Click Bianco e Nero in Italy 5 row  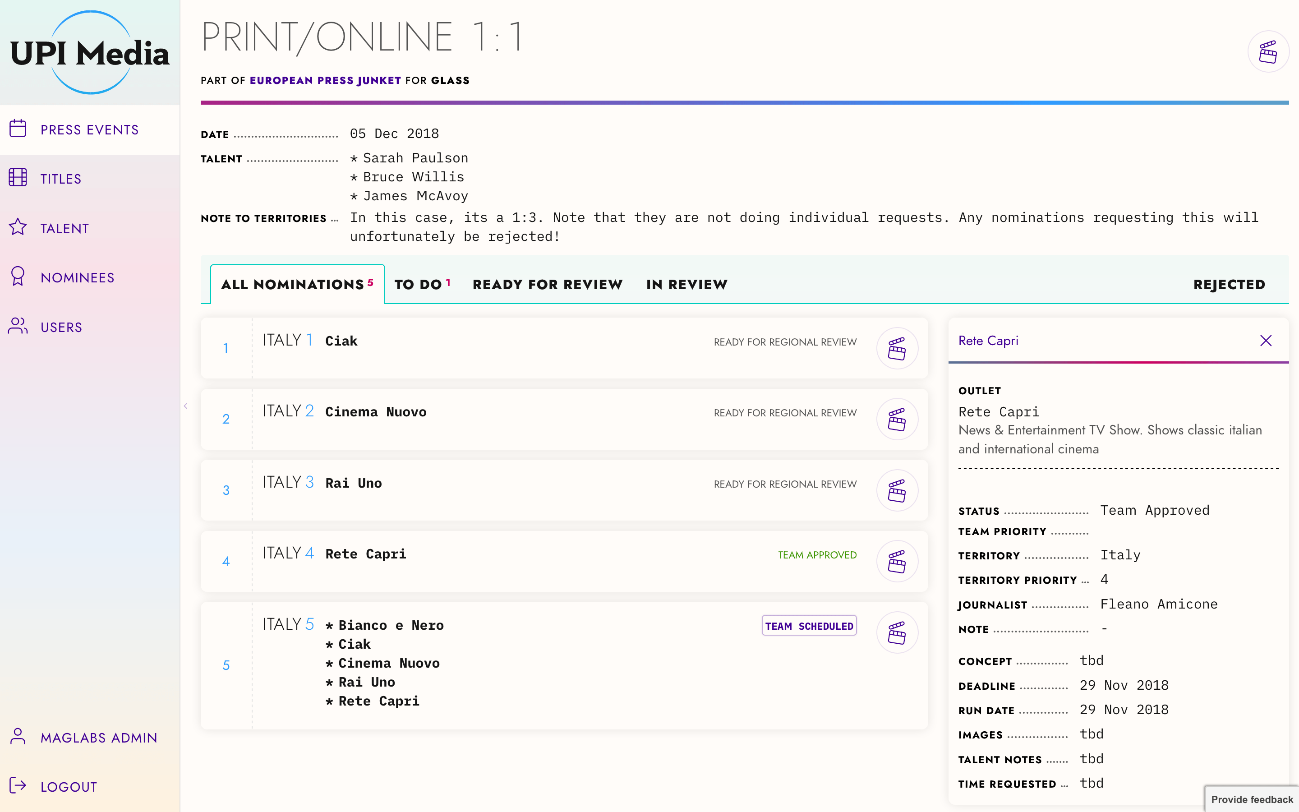(x=391, y=625)
